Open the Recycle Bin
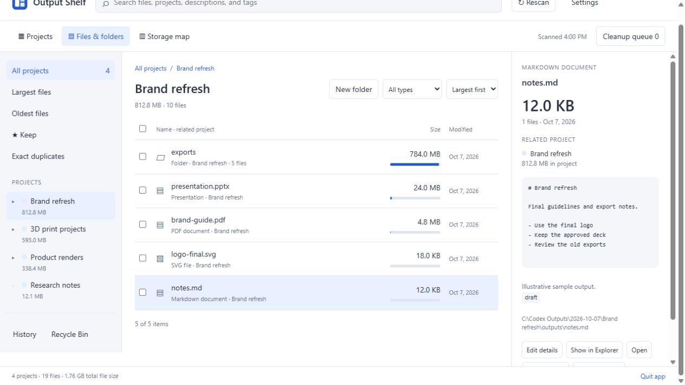Viewport: 685px width, 385px height. [x=70, y=335]
